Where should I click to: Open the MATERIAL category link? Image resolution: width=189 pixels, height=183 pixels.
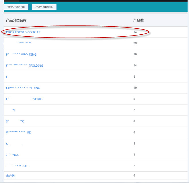17,166
